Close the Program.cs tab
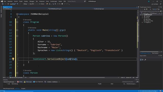The width and height of the screenshot is (163, 92). 11,7
